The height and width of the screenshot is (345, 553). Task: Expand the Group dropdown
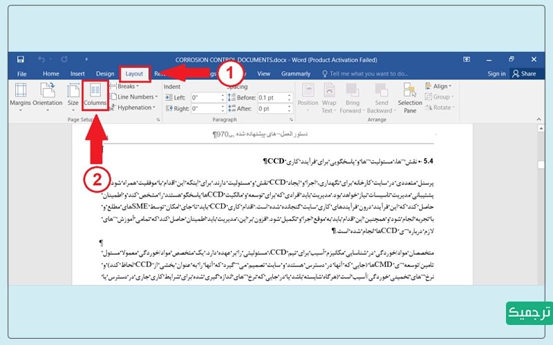click(x=439, y=97)
